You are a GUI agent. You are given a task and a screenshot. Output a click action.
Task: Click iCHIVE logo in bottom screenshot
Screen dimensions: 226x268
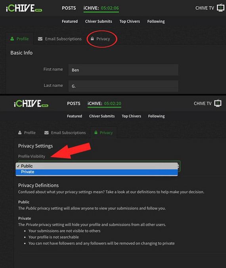[x=31, y=103]
